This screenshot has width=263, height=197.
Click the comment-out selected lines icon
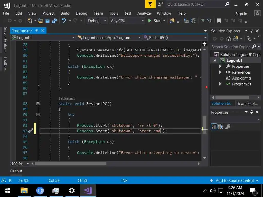point(203,21)
